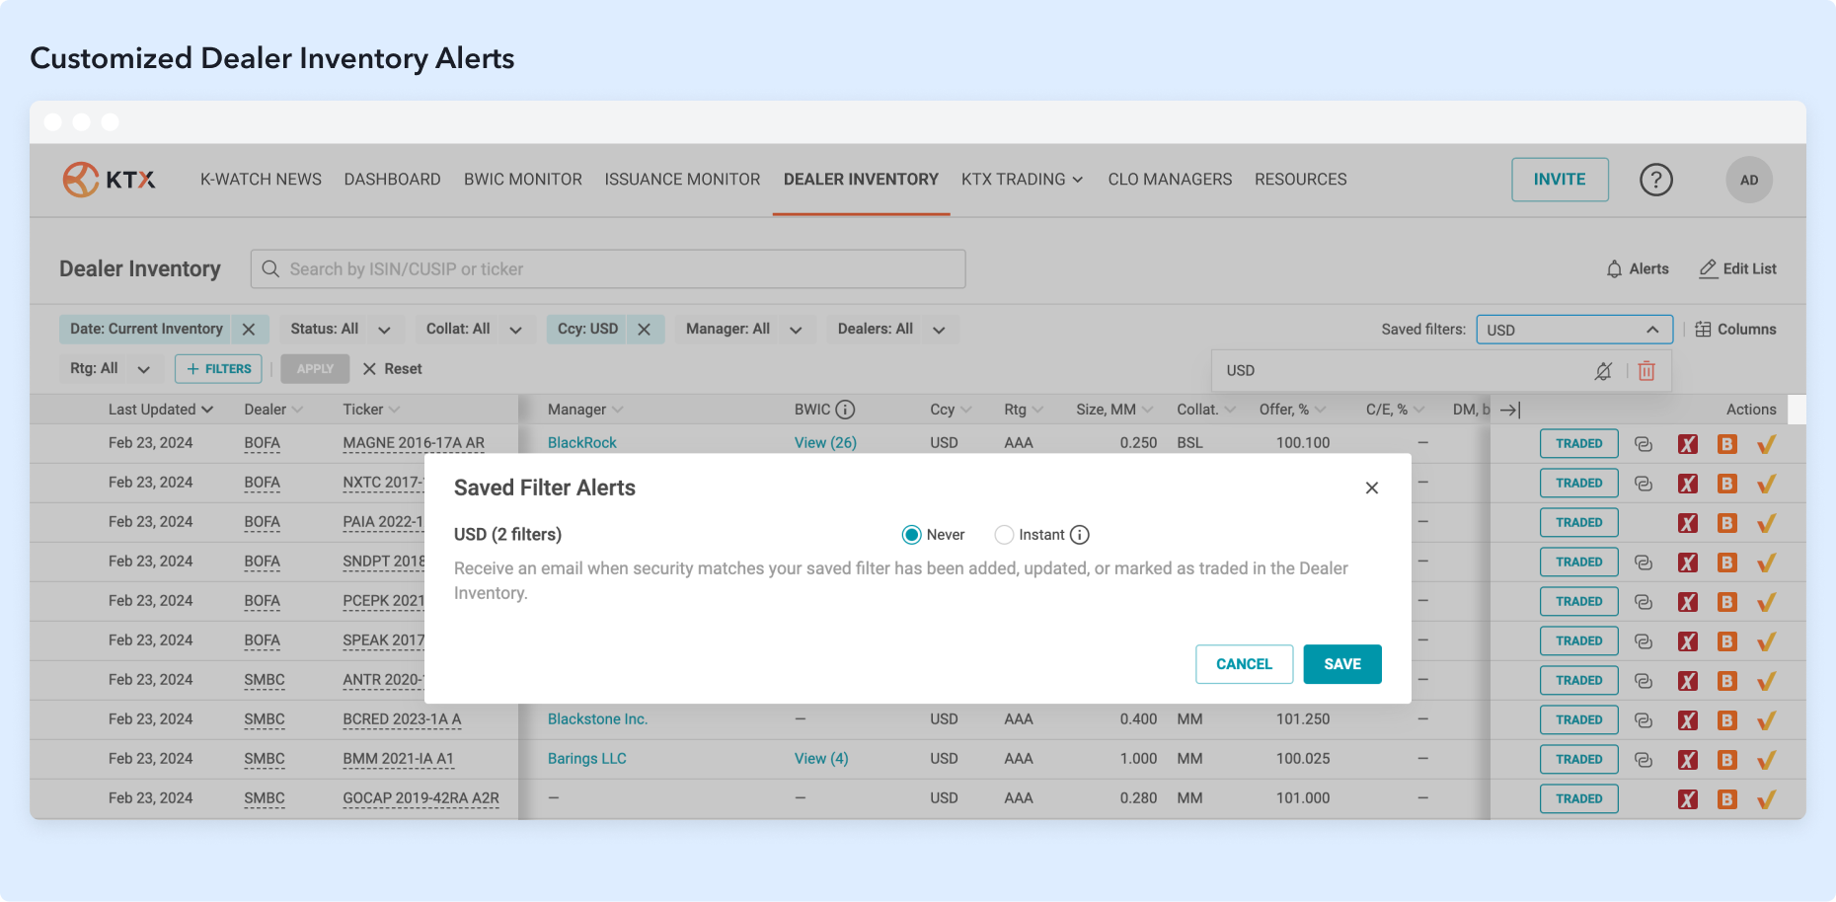This screenshot has width=1836, height=902.
Task: Cancel the Saved Filter Alerts dialog
Action: 1244,664
